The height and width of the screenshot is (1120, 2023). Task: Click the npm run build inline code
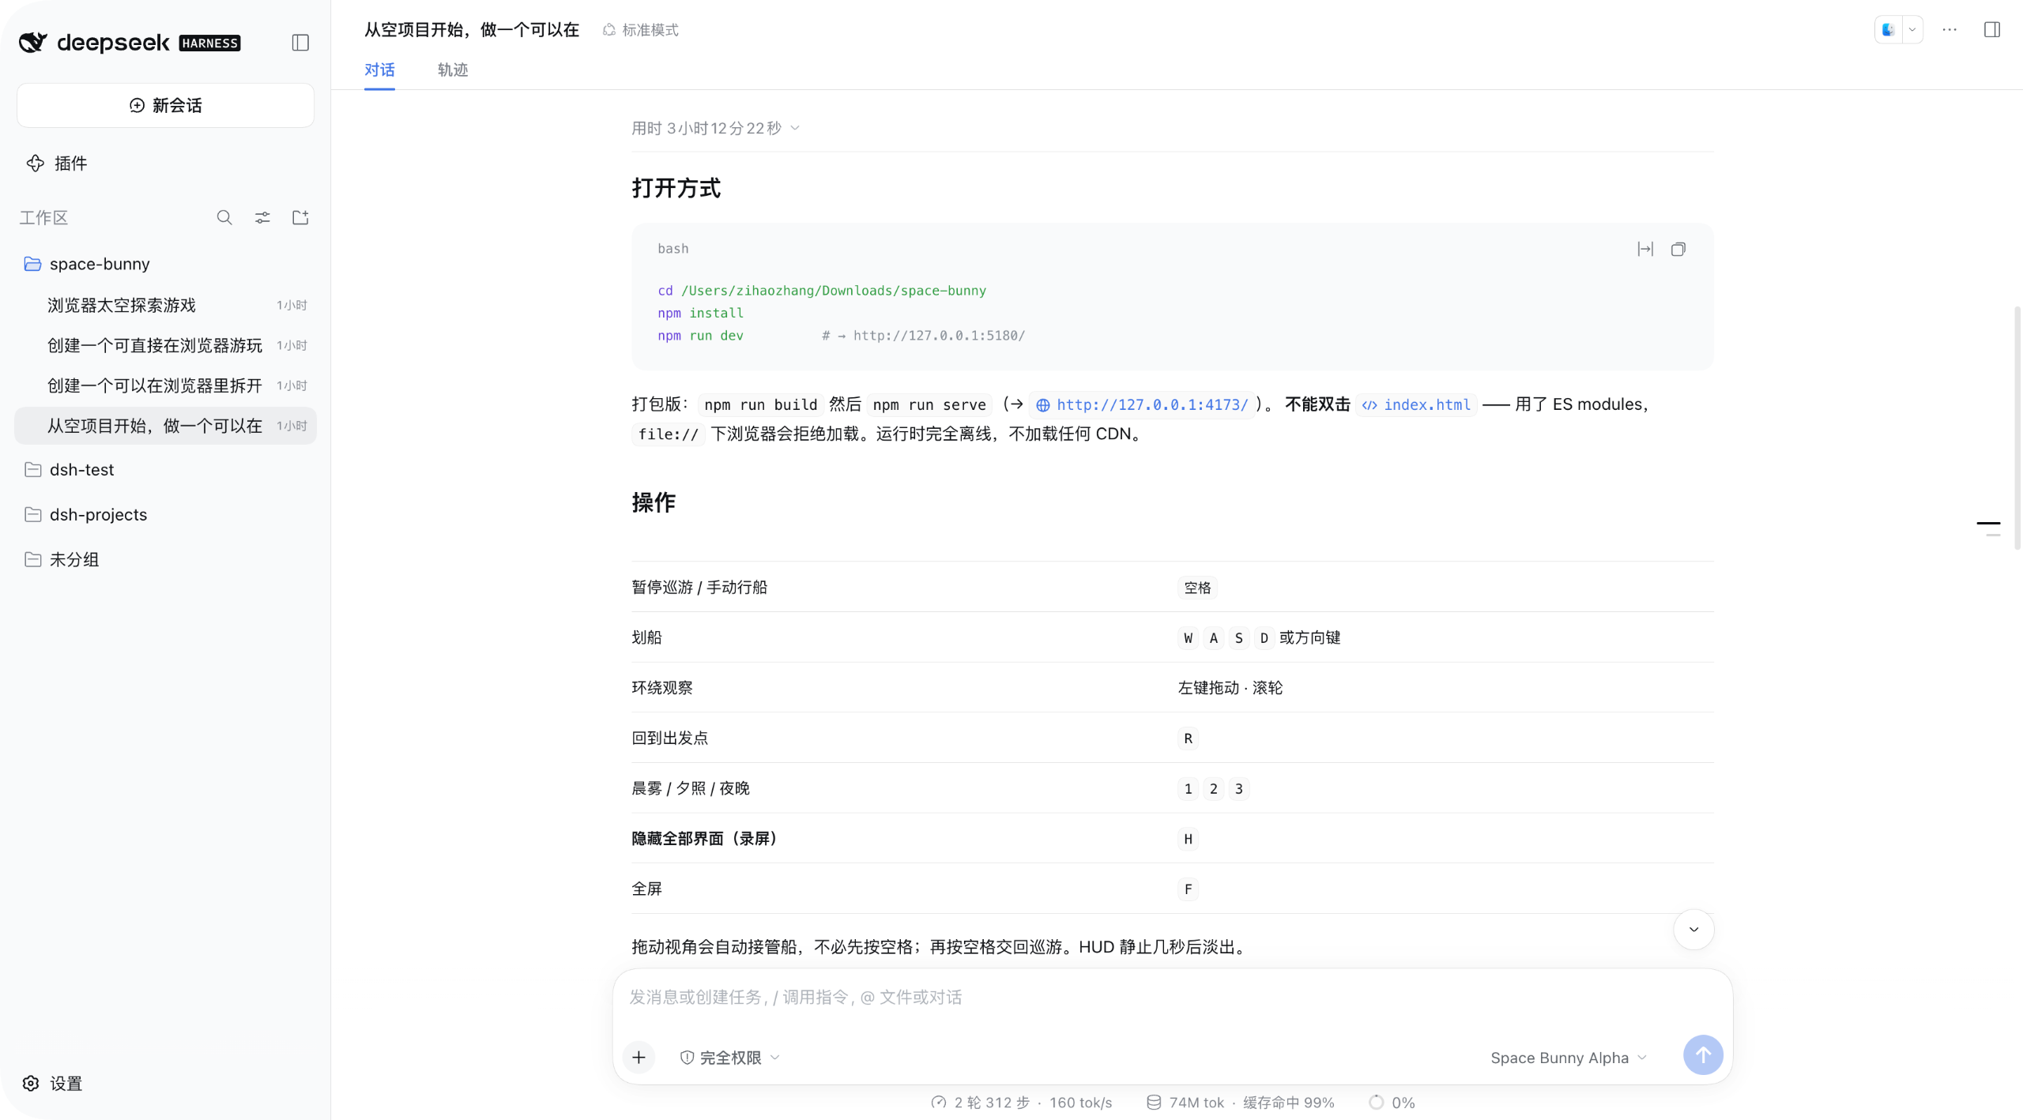[x=761, y=405]
